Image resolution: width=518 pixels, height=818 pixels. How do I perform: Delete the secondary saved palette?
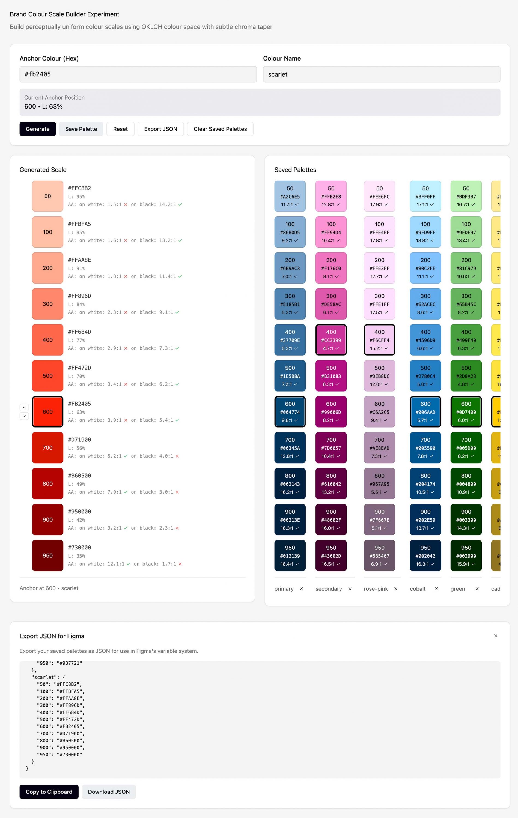pos(350,589)
